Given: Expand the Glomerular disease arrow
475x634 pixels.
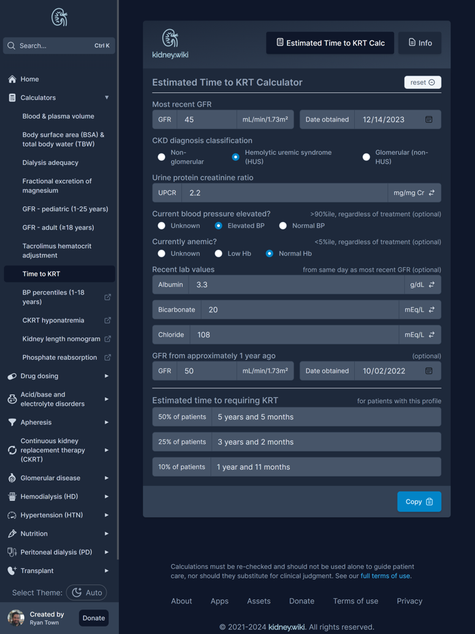Looking at the screenshot, I should pos(107,478).
